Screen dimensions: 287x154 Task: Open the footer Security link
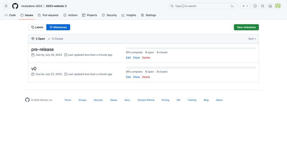[x=98, y=100]
